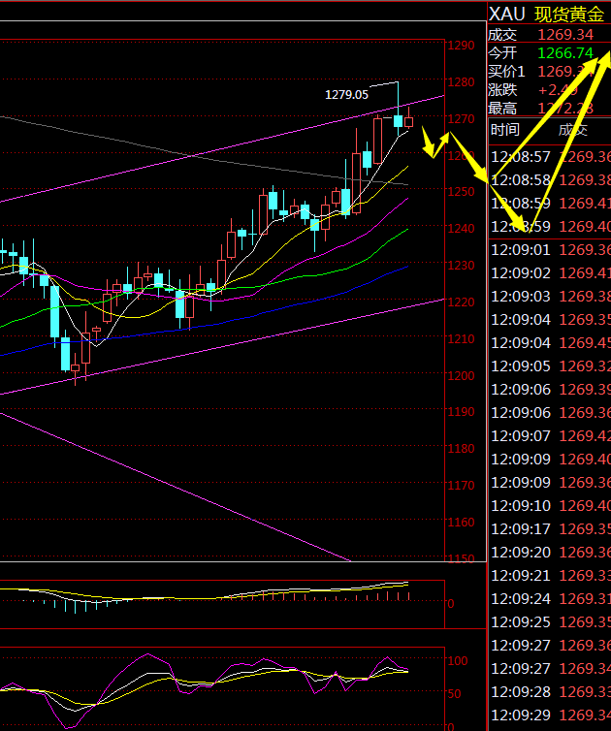This screenshot has height=731, width=611.
Task: Select the 12:09:10 tick row time
Action: point(521,505)
